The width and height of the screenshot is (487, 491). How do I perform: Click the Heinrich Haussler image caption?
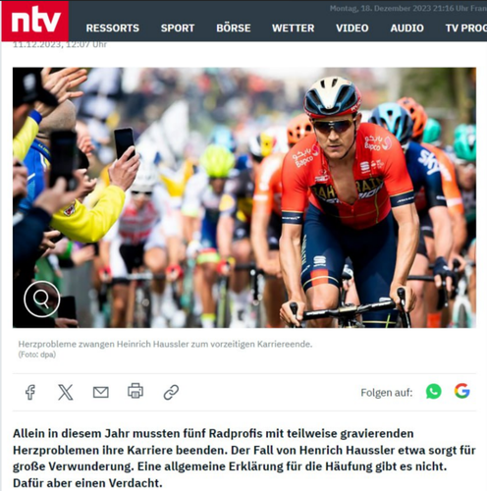pyautogui.click(x=165, y=345)
